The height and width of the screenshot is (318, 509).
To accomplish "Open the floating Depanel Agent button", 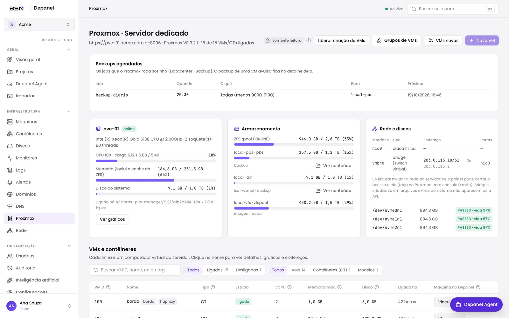I will coord(476,305).
